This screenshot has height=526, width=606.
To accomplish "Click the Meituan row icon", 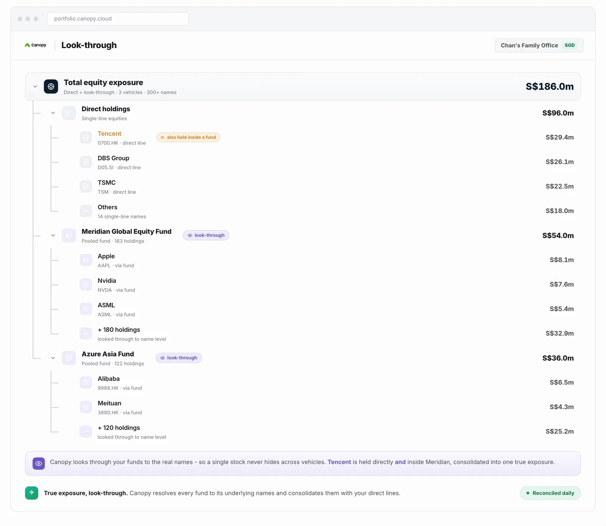I will click(x=86, y=407).
